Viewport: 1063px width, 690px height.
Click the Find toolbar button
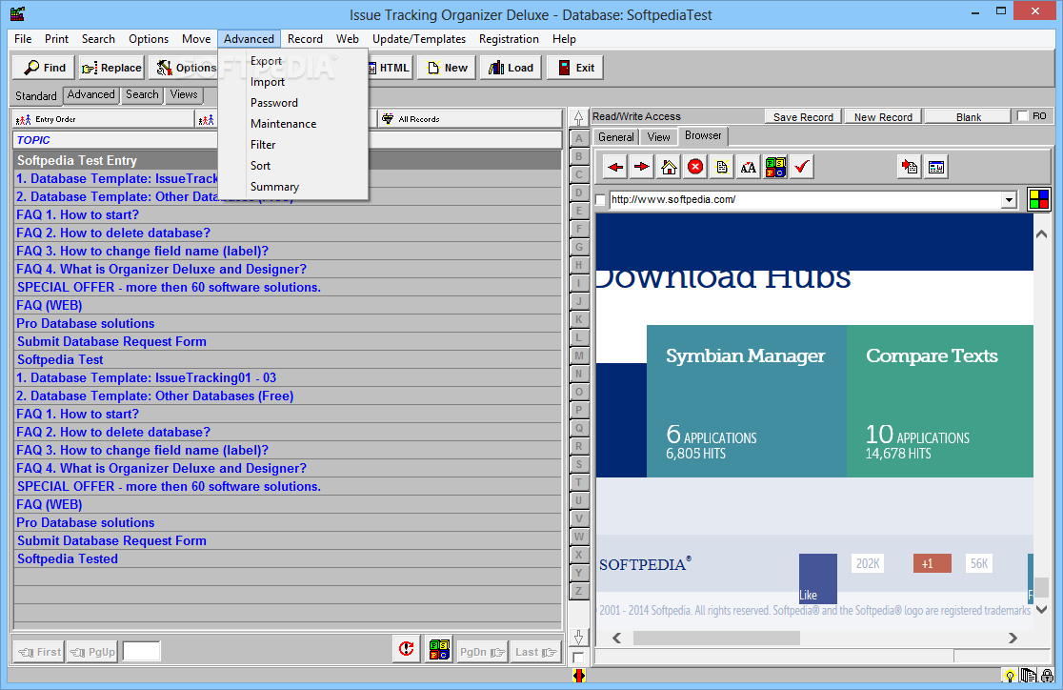point(43,68)
